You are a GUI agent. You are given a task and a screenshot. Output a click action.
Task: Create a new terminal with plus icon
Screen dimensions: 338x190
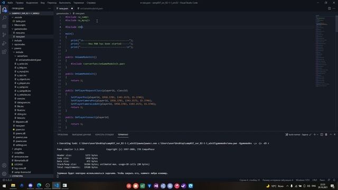pos(315,135)
